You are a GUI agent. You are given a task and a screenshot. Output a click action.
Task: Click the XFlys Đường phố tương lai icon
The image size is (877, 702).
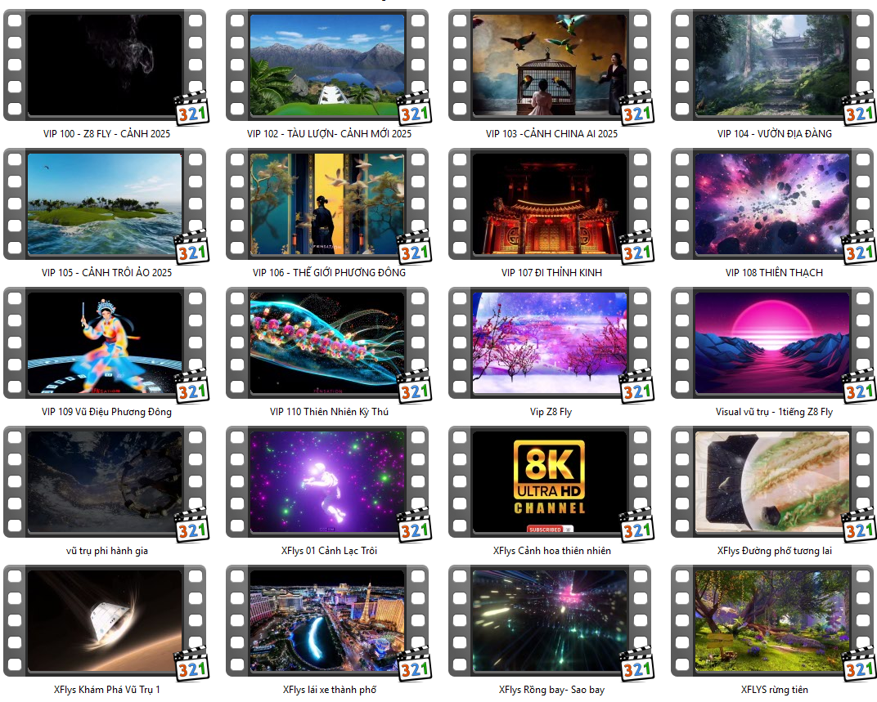pos(772,483)
